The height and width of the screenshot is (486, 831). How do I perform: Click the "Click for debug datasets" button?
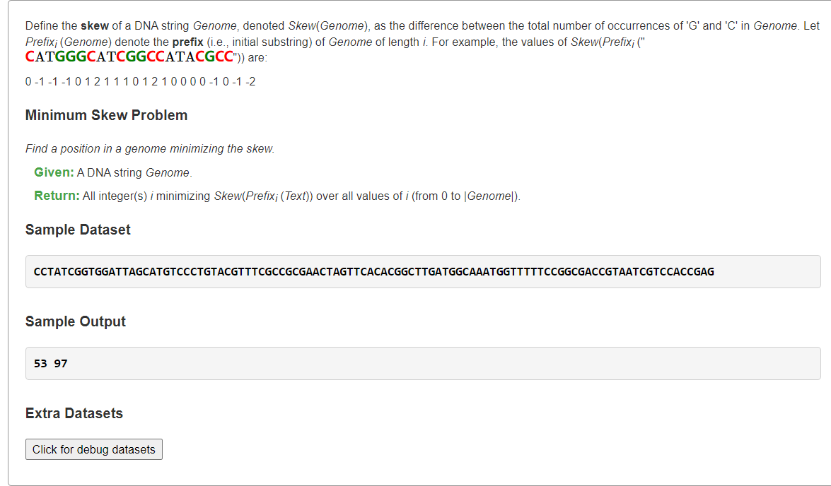pyautogui.click(x=94, y=449)
